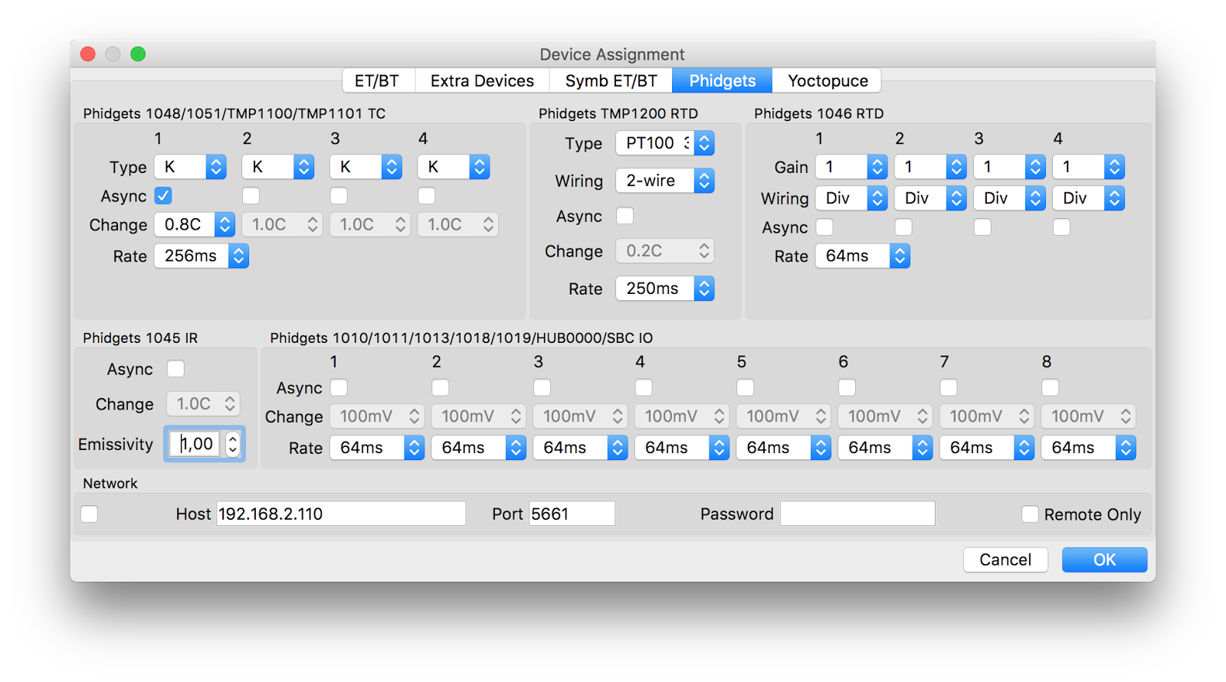The image size is (1226, 682).
Task: Open 1046 RTD Gain dropdown for channel 4
Action: pyautogui.click(x=1088, y=167)
